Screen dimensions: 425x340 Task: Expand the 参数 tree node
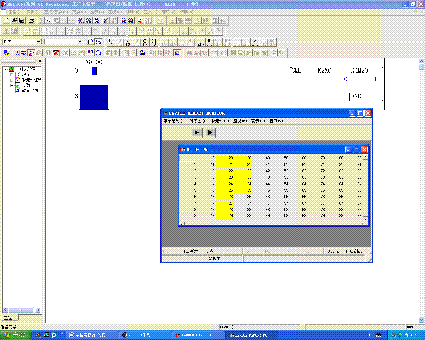click(x=12, y=85)
